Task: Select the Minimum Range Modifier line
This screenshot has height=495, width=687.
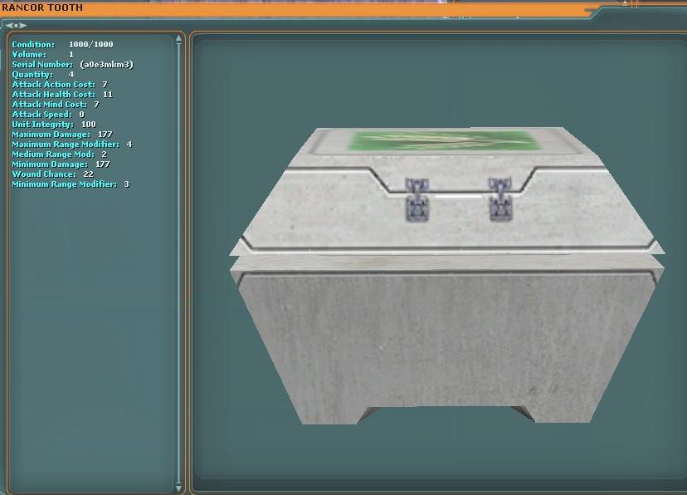Action: [x=70, y=184]
